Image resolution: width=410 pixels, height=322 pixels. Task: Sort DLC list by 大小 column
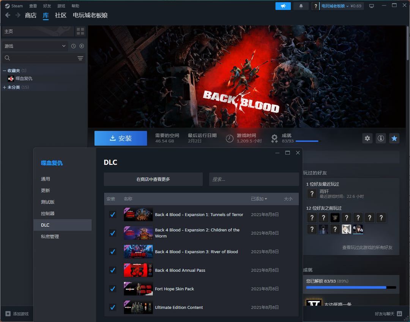pos(288,199)
